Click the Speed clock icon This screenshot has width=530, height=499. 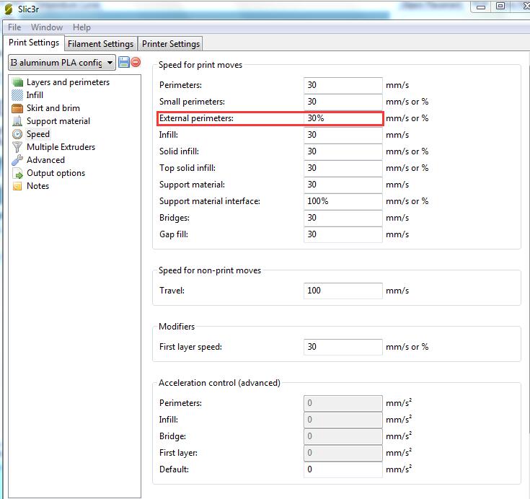coord(17,134)
